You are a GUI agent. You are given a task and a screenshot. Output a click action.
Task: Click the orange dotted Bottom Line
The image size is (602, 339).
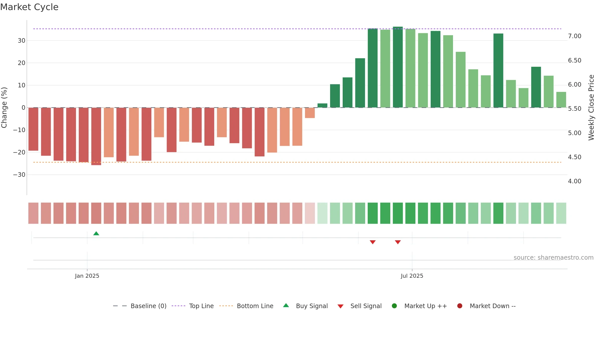tap(297, 162)
